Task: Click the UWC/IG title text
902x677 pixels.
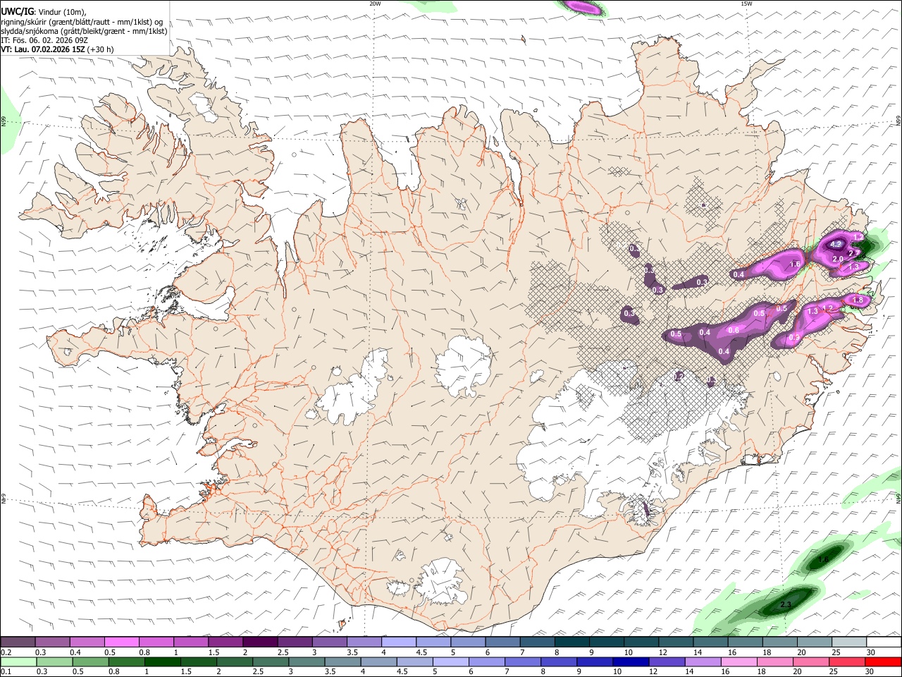Action: click(17, 12)
